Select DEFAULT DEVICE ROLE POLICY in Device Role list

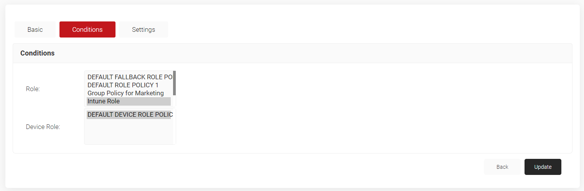click(x=129, y=114)
